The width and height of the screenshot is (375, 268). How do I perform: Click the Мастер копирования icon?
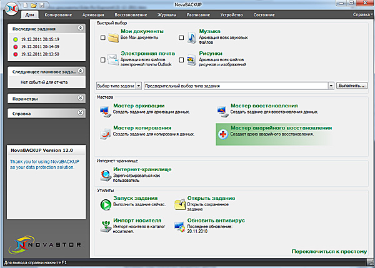pyautogui.click(x=104, y=132)
